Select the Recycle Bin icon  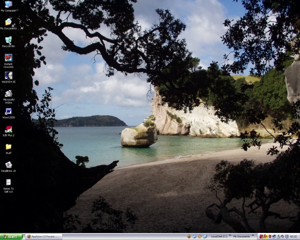(x=8, y=40)
